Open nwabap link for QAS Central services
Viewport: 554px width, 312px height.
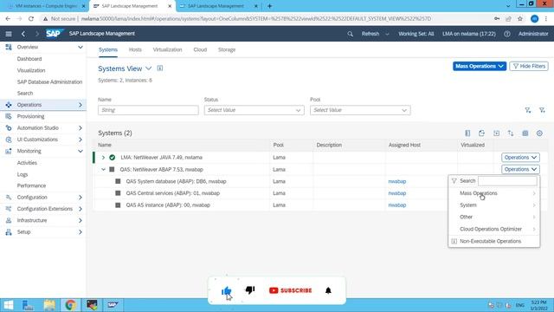397,193
